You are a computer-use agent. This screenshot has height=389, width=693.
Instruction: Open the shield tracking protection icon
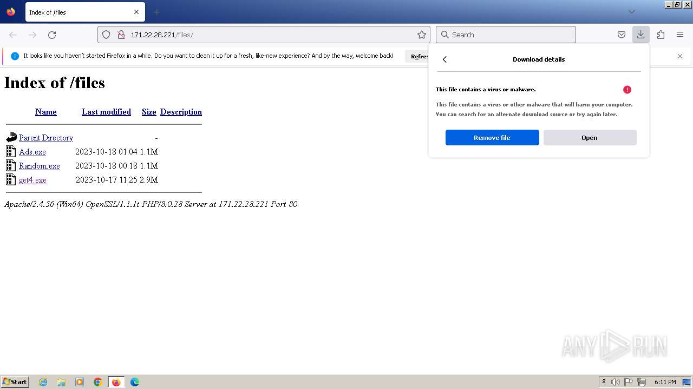pyautogui.click(x=106, y=35)
